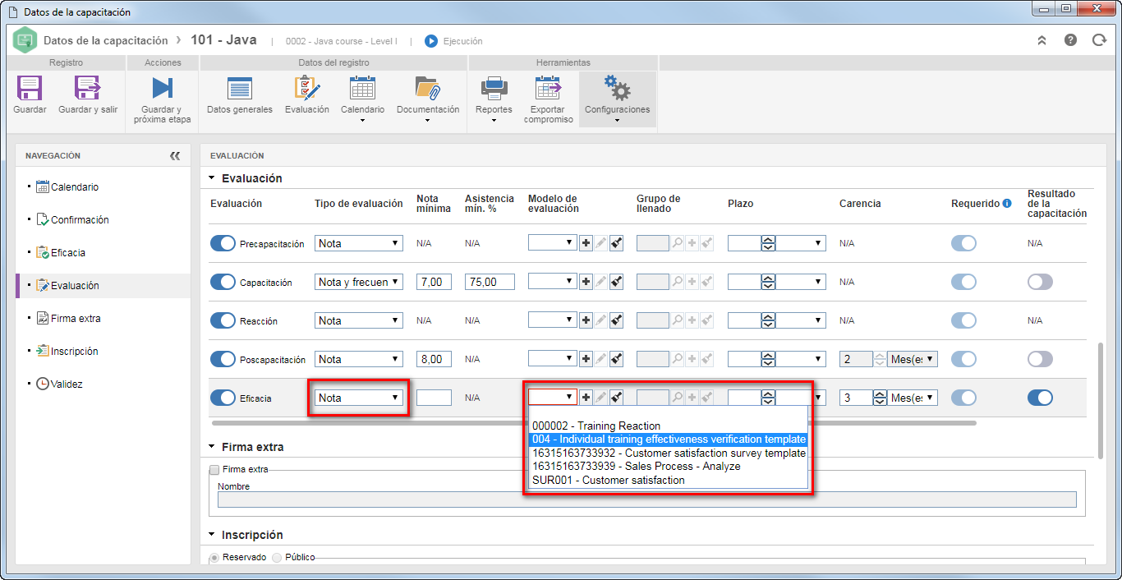Click the plus icon in Eficacia row
This screenshot has height=580, width=1122.
point(586,398)
